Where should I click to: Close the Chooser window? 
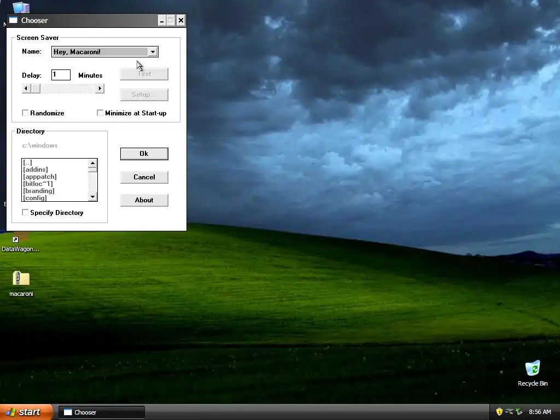181,21
